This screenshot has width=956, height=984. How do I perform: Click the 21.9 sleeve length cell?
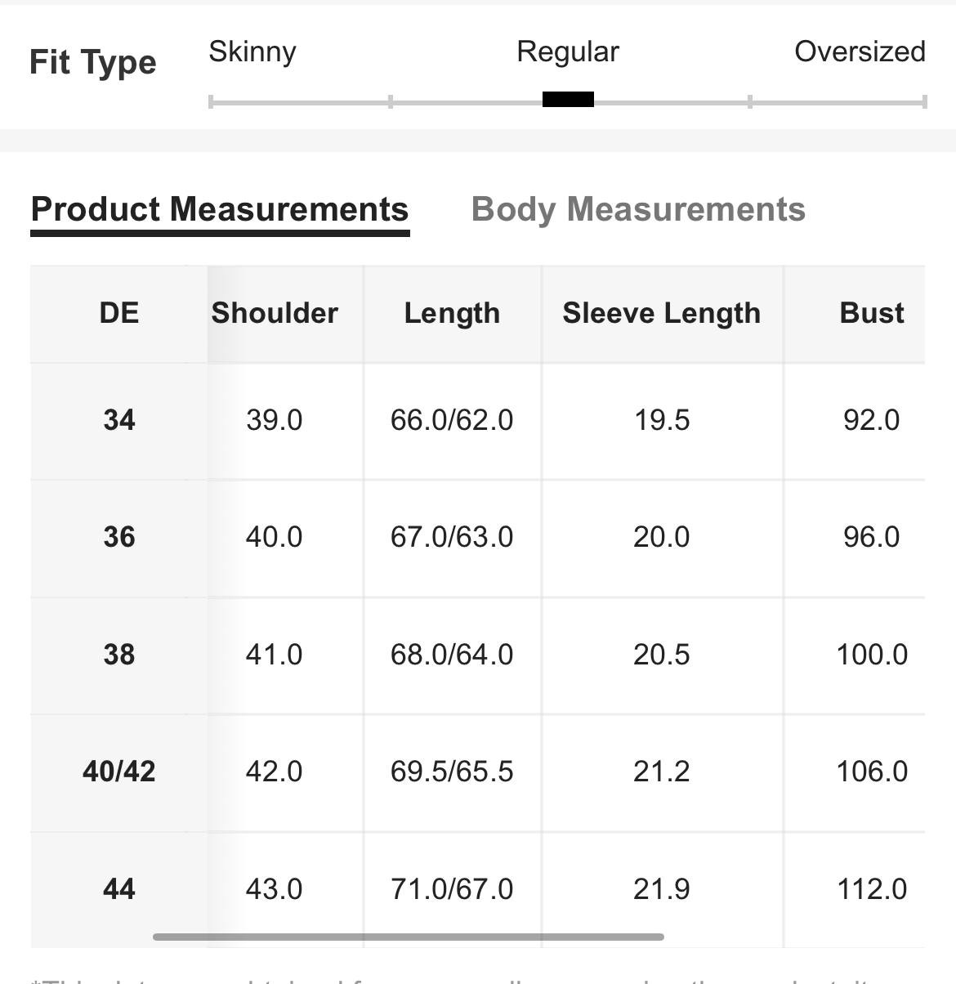(x=662, y=888)
